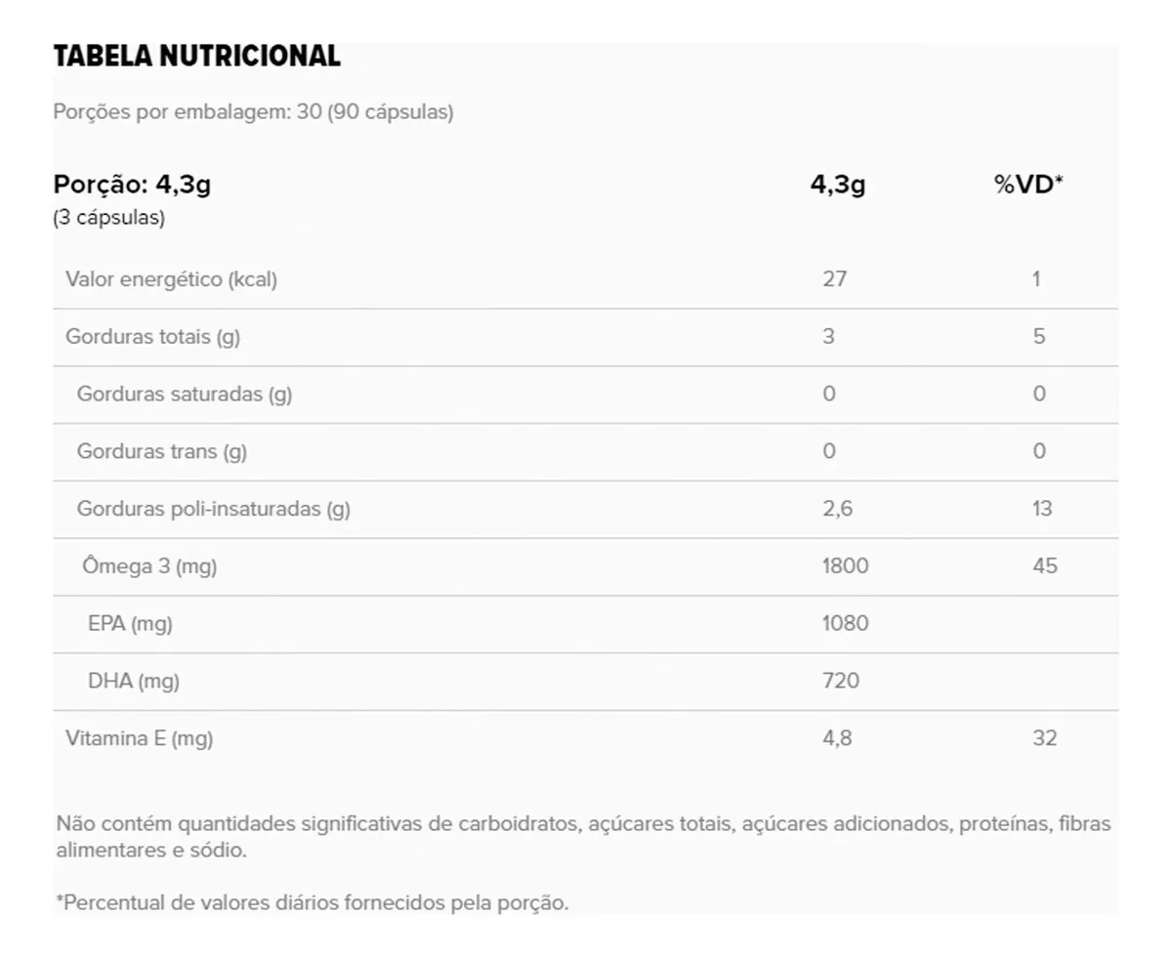Click the 4,3g column header
The width and height of the screenshot is (1172, 958).
pyautogui.click(x=837, y=185)
